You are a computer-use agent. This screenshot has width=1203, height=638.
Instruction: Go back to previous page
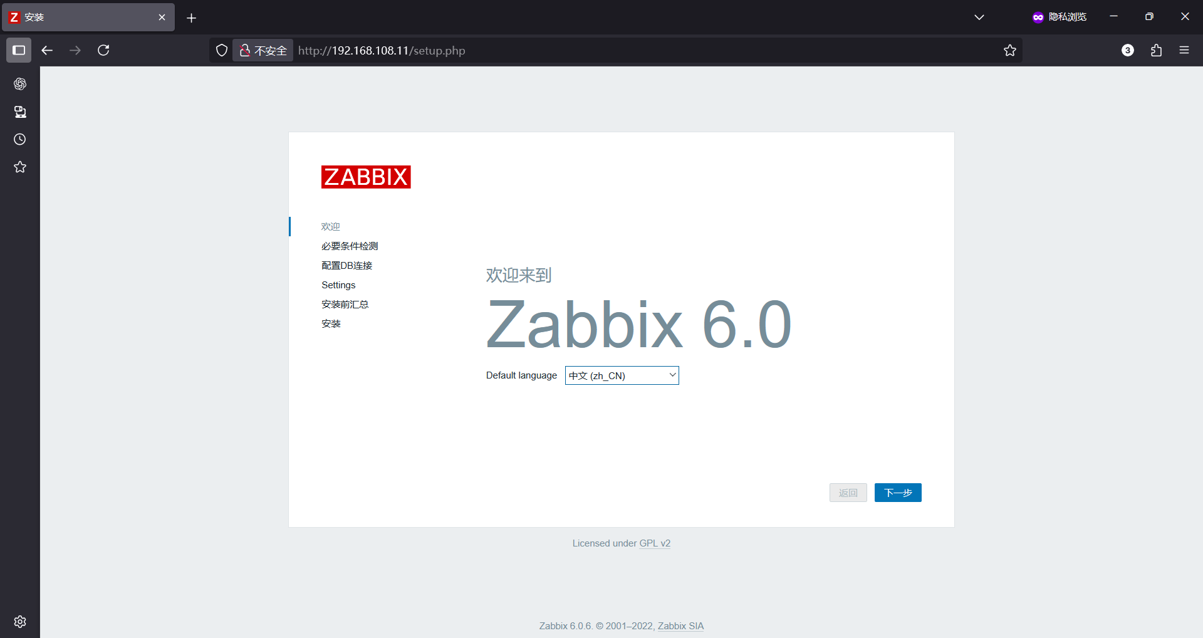[47, 50]
